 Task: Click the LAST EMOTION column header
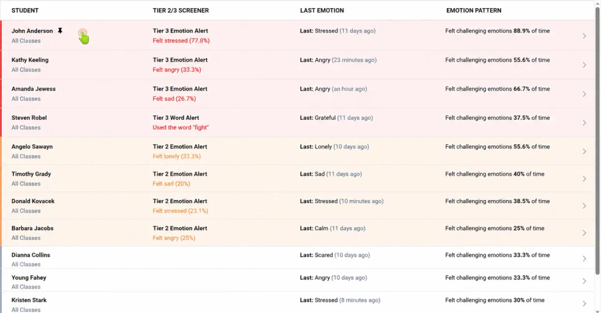(x=322, y=11)
